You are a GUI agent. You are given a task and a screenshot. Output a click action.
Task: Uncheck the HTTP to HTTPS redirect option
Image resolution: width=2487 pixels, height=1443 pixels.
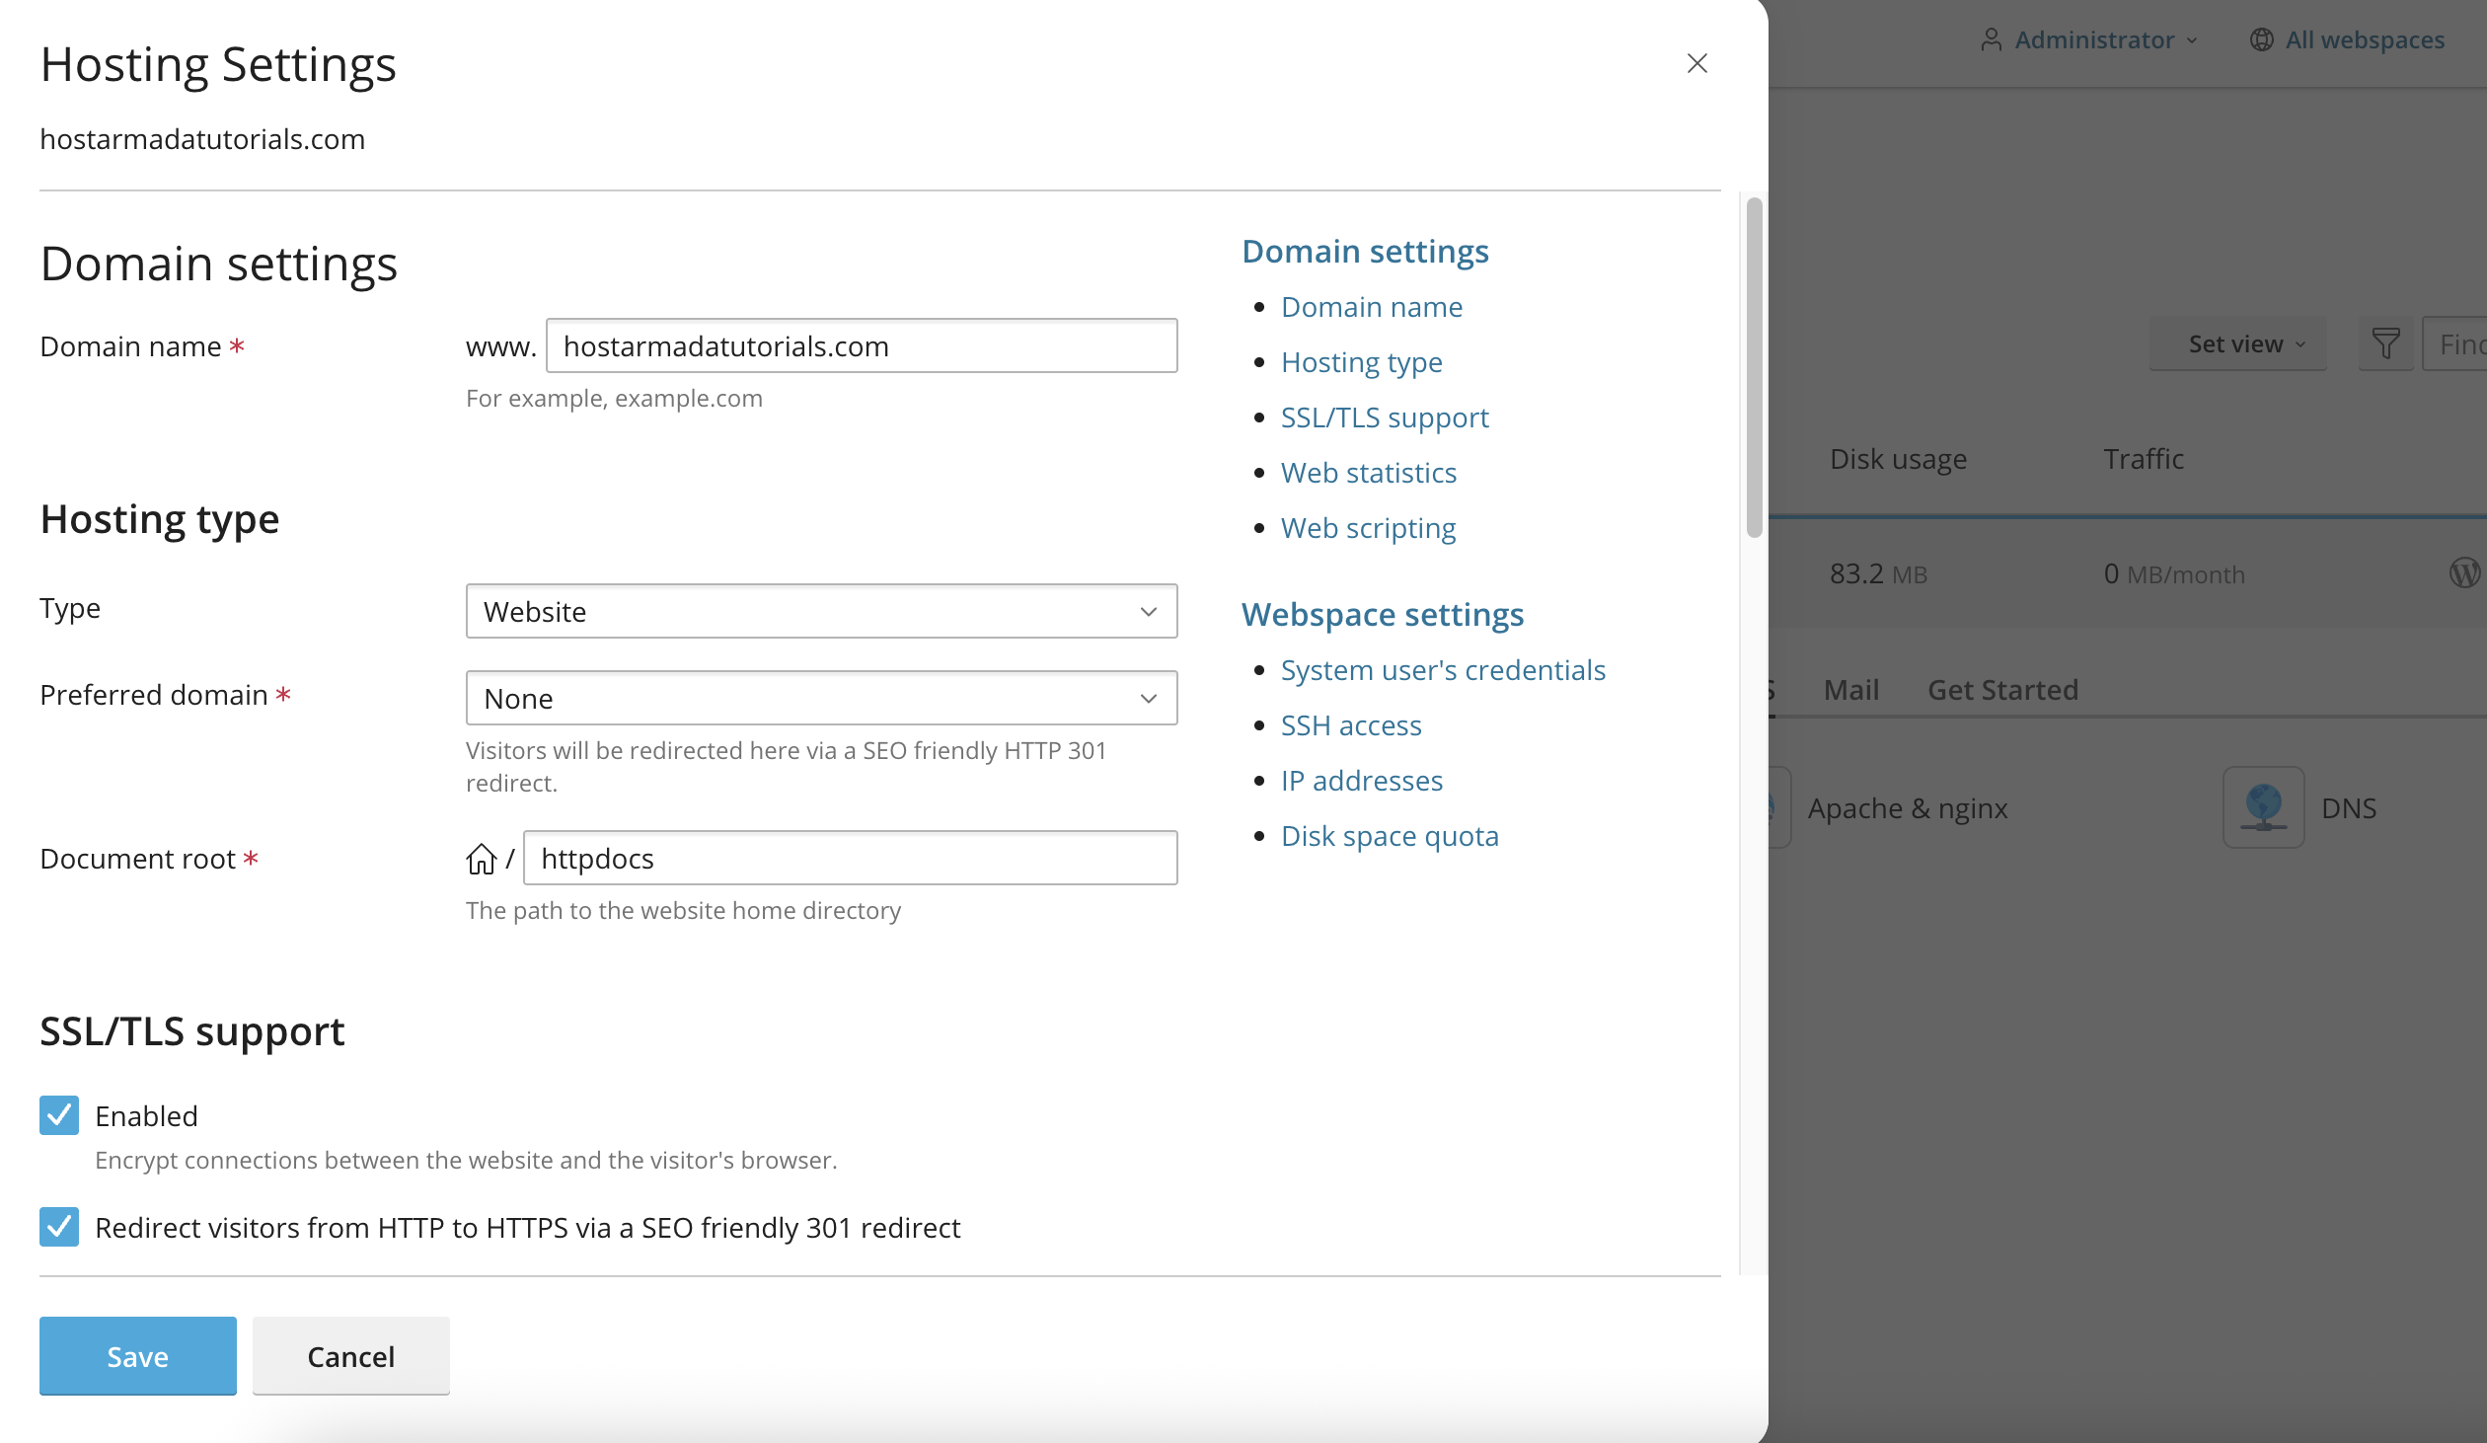58,1227
